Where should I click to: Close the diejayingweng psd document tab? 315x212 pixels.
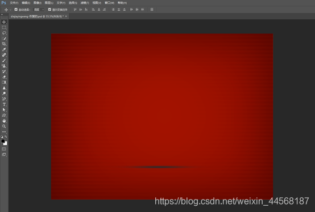tap(66, 16)
